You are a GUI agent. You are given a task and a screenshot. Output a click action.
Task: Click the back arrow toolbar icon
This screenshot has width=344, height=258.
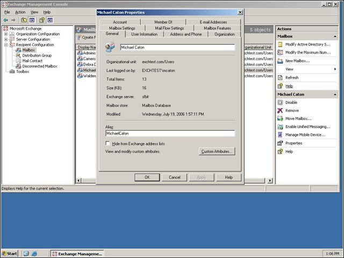pos(6,20)
